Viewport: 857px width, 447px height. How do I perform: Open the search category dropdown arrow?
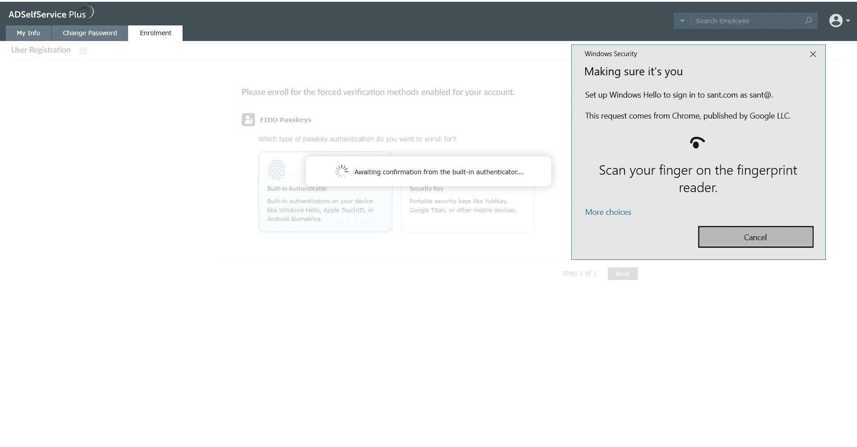coord(682,21)
